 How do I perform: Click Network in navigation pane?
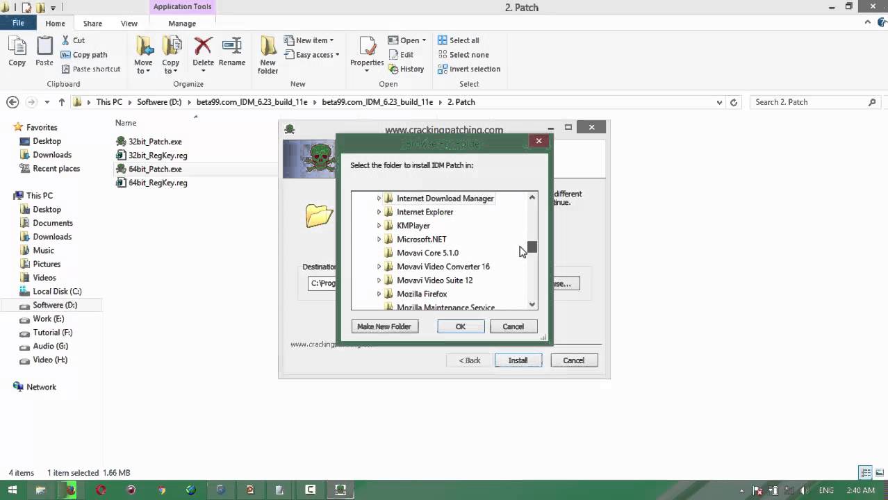click(x=41, y=387)
